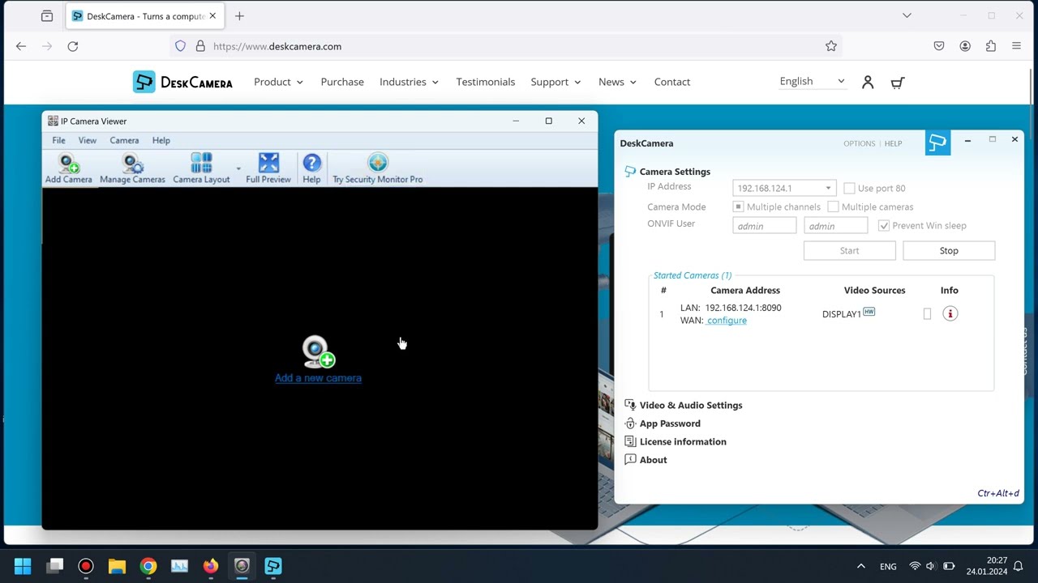The height and width of the screenshot is (583, 1038).
Task: Open the Firefox hamburger application menu
Action: tap(1016, 46)
